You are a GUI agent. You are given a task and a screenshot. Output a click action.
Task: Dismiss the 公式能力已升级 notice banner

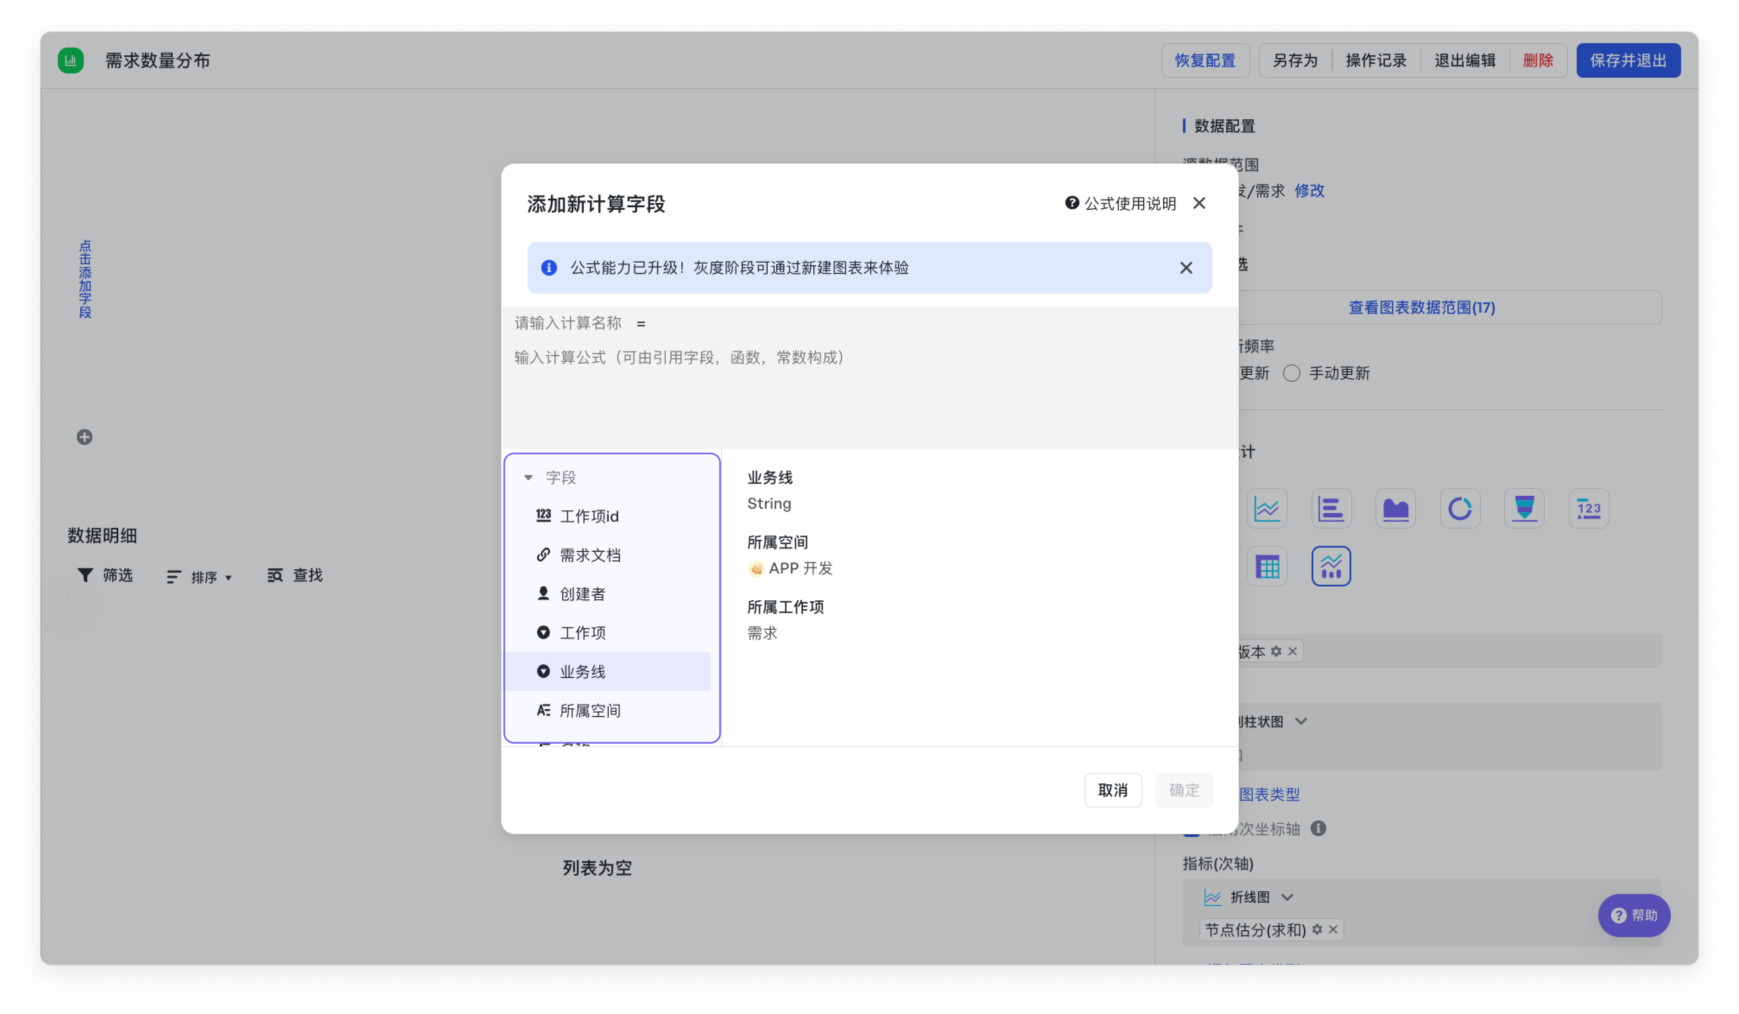(1186, 268)
